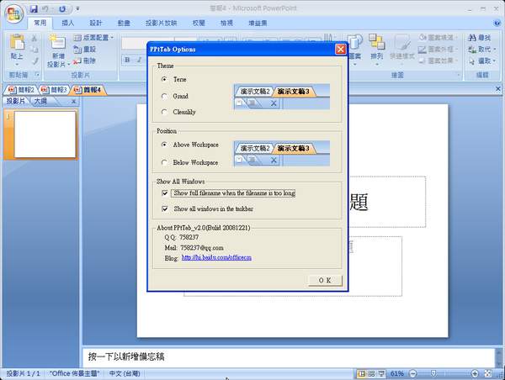Click the 重設 reset slide button
505x380 pixels.
85,50
